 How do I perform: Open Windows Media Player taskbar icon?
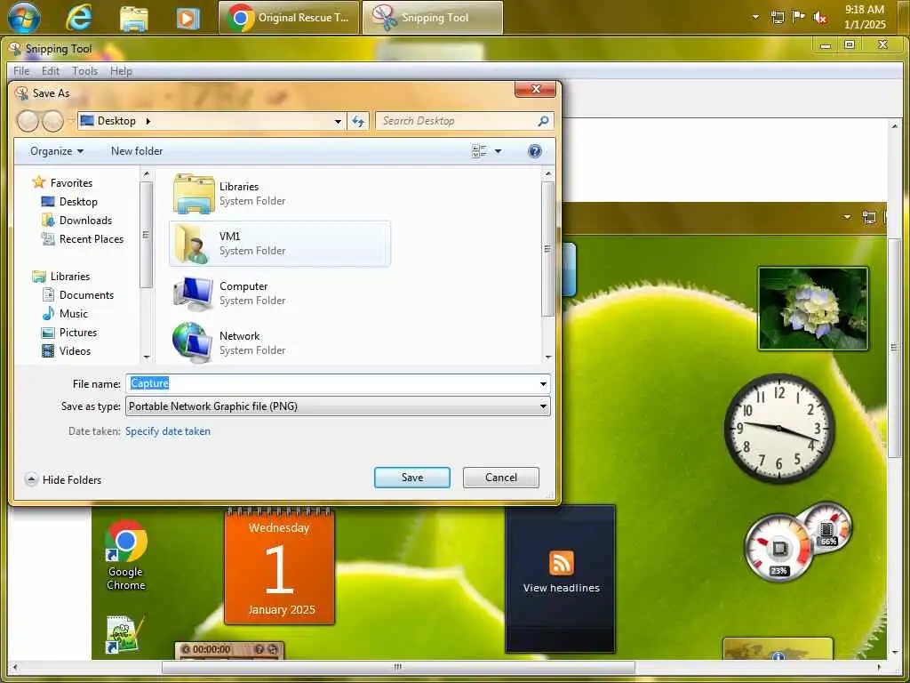(x=188, y=18)
